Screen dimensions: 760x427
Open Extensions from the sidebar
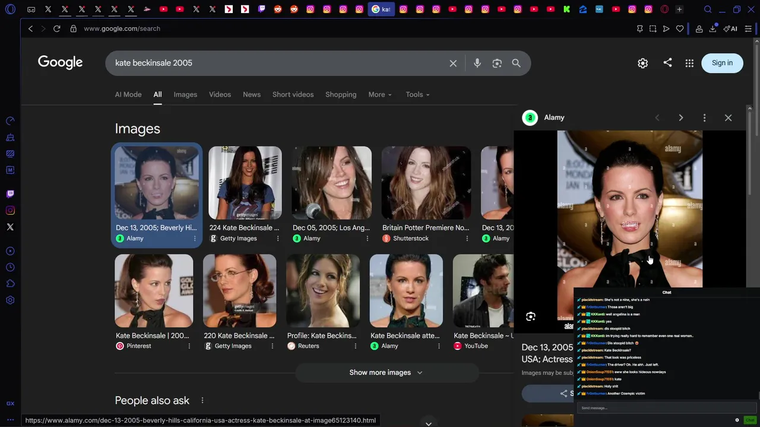[10, 283]
